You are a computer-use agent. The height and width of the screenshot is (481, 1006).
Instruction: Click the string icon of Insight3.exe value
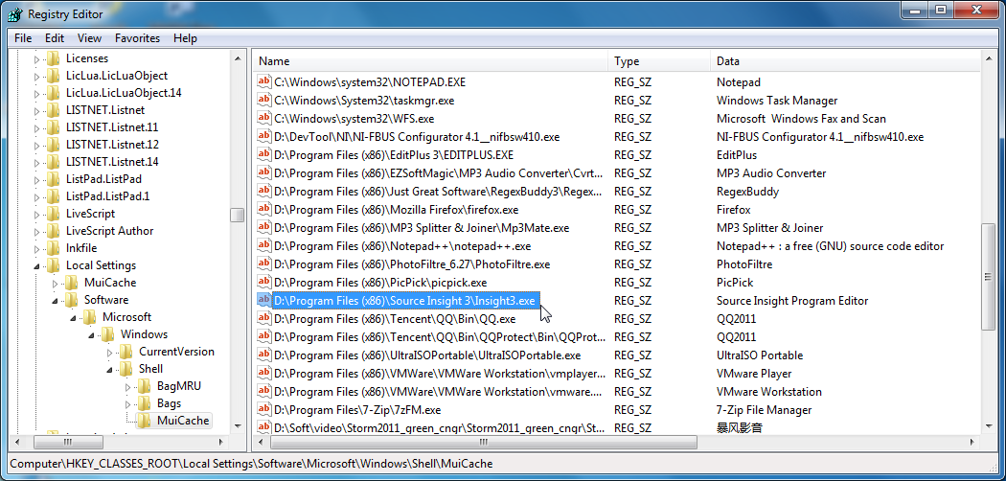coord(263,300)
